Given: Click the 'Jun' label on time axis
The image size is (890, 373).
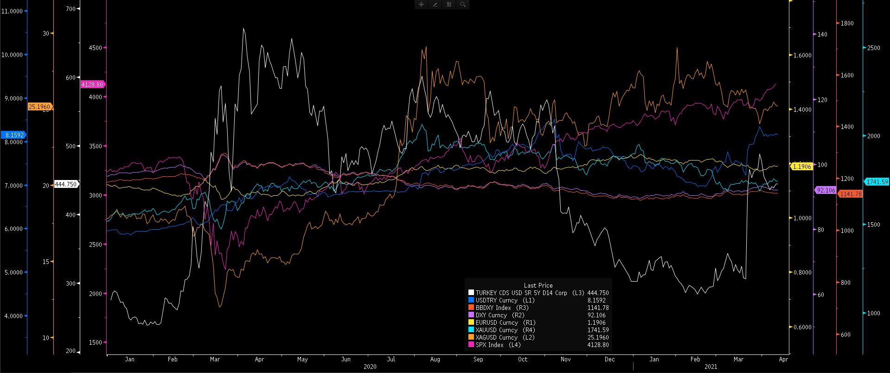Looking at the screenshot, I should (x=346, y=359).
